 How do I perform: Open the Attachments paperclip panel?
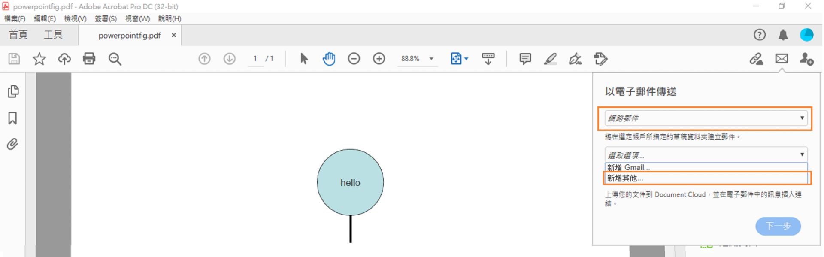pos(12,144)
